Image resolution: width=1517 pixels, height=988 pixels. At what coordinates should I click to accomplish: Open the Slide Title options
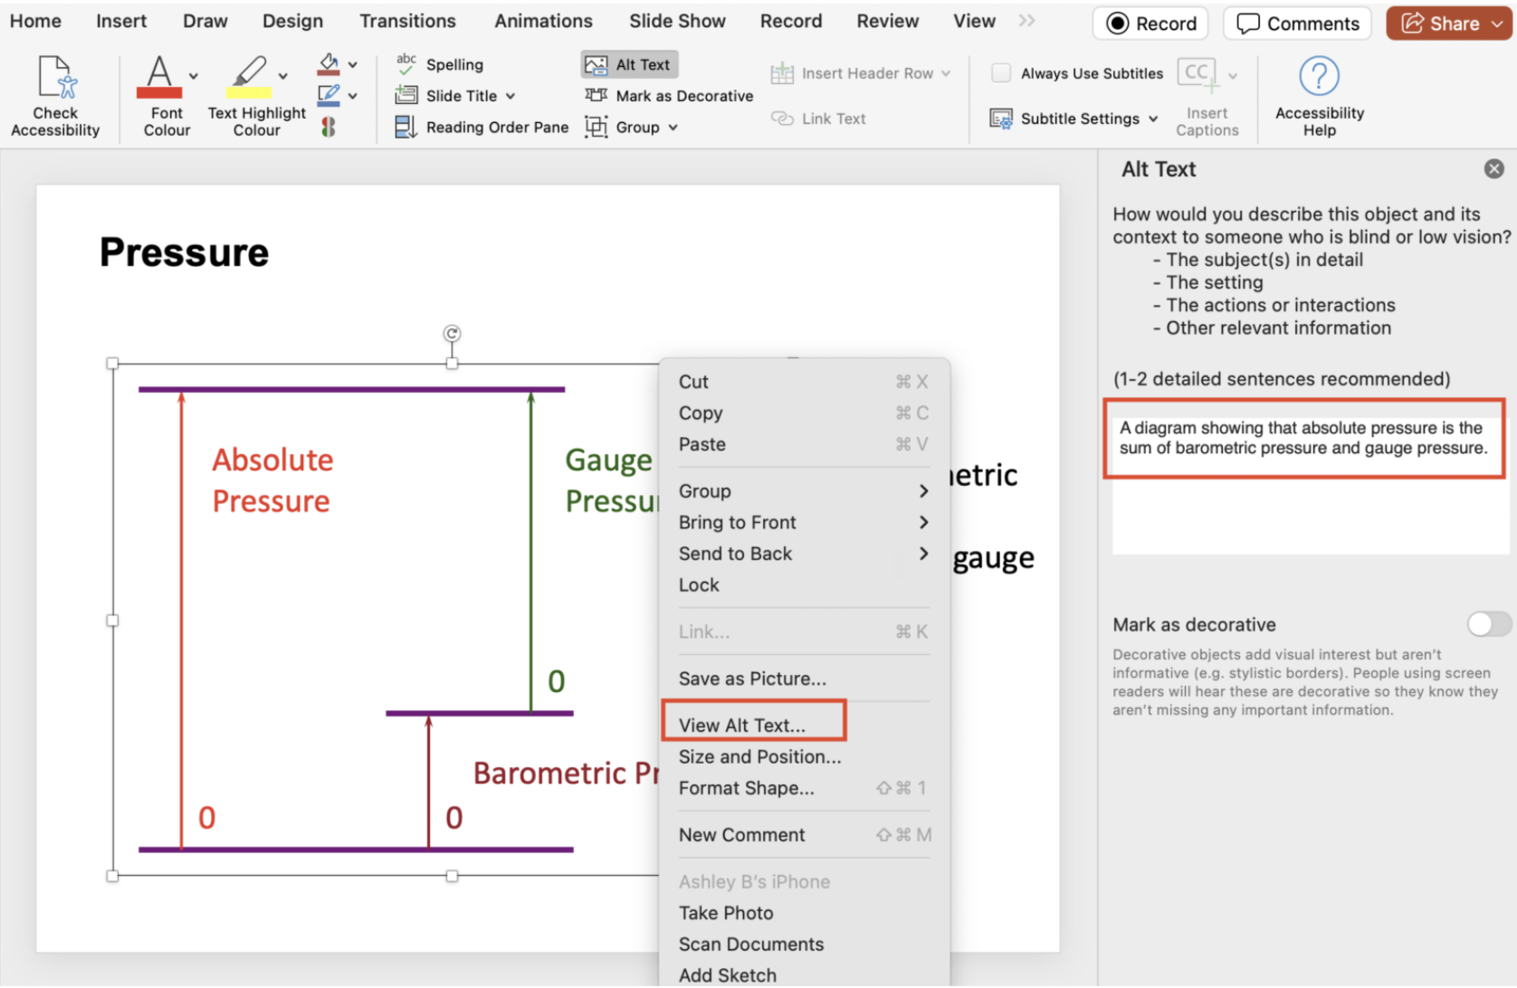[455, 96]
